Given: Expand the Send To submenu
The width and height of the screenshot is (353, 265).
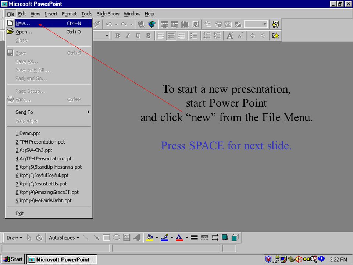Looking at the screenshot, I should click(x=49, y=112).
